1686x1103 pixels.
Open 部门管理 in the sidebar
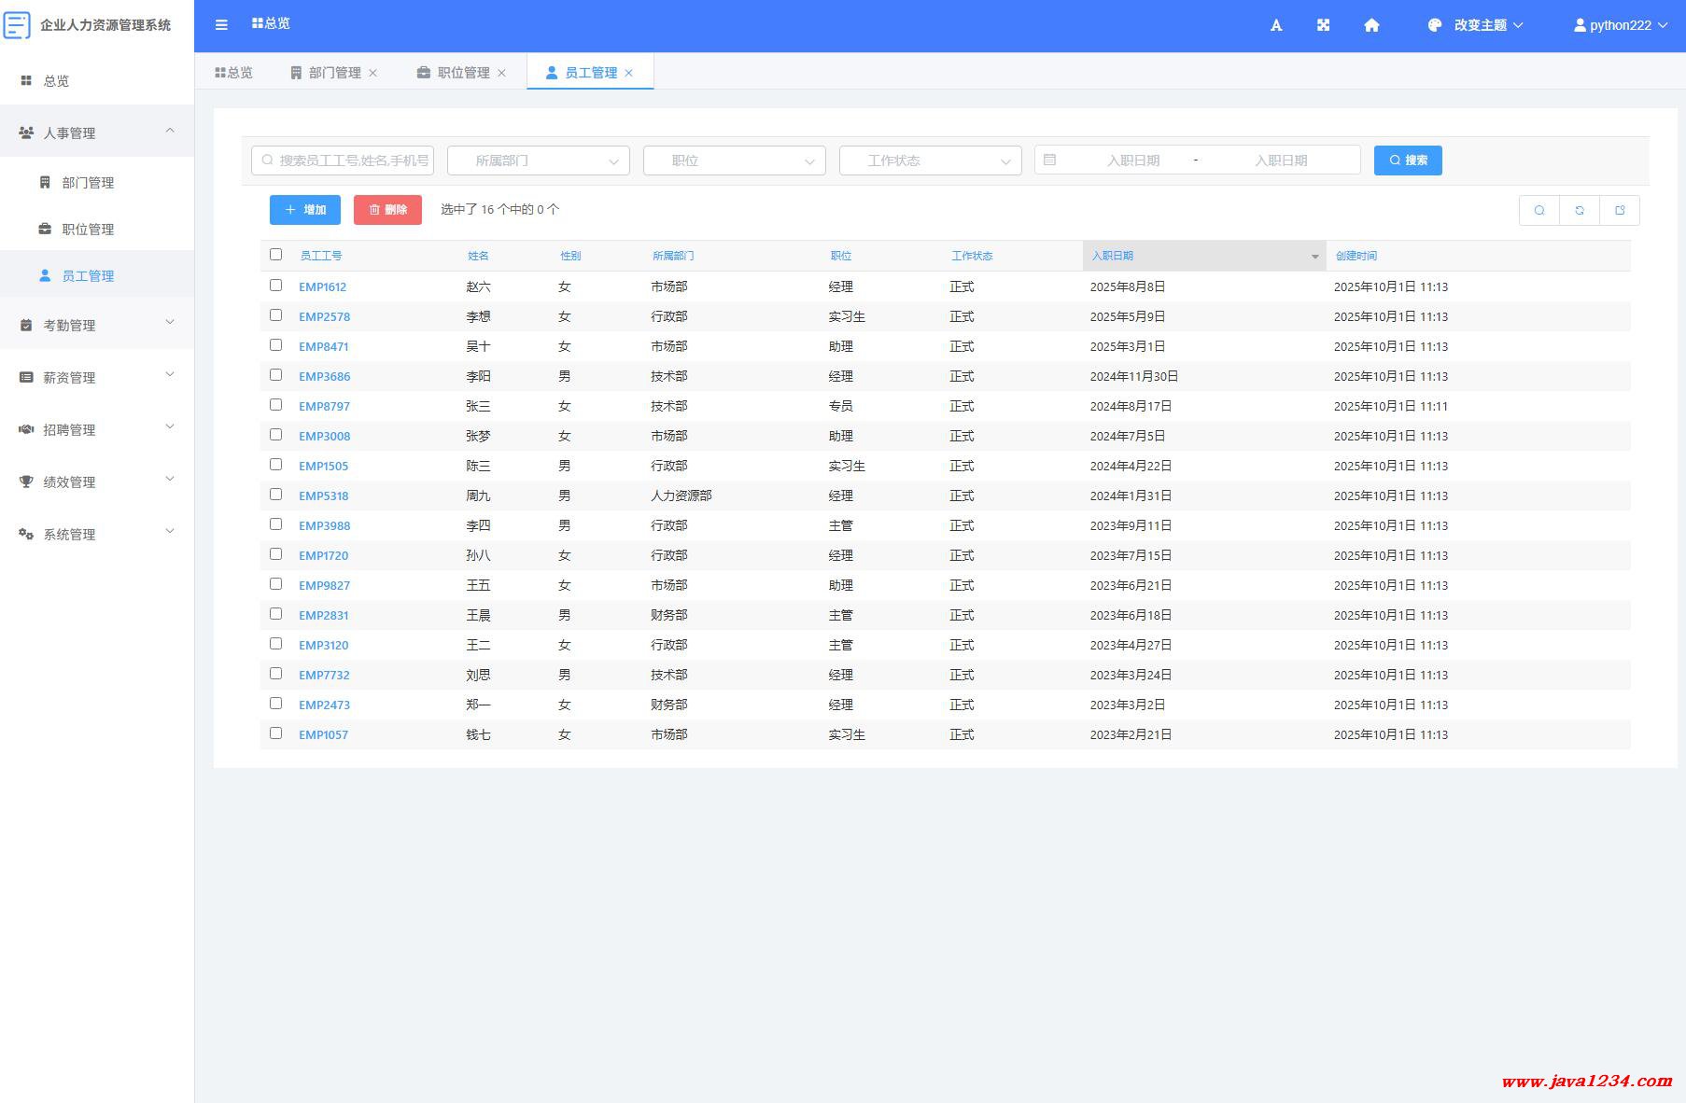tap(88, 183)
